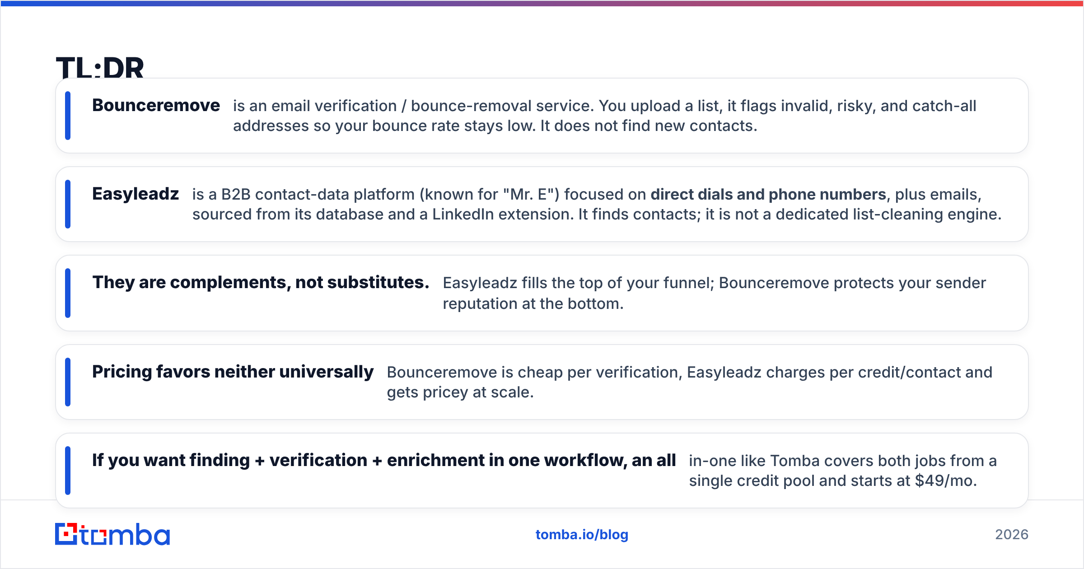The width and height of the screenshot is (1084, 569).
Task: Click the blue bar next to complements card
Action: coord(68,293)
